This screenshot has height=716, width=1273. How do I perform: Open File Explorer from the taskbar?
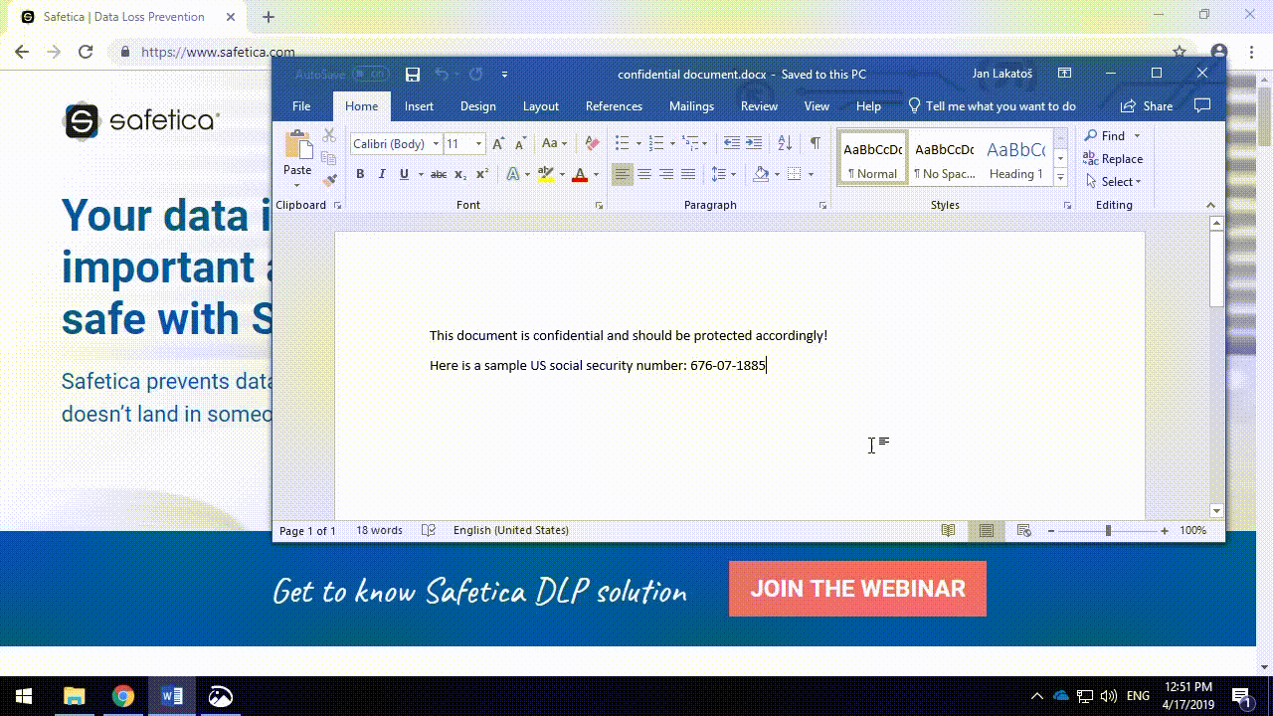pos(75,696)
